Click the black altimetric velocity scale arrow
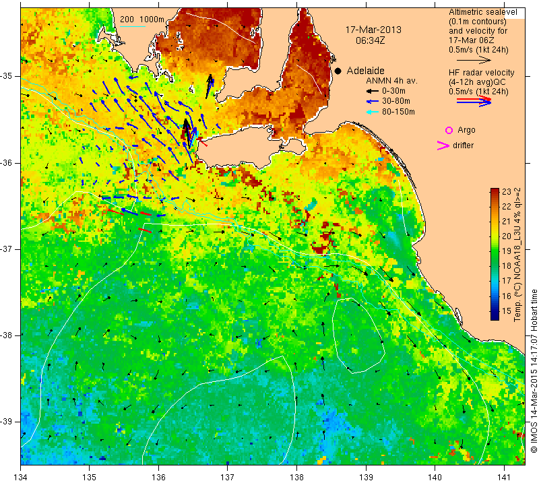Image resolution: width=539 pixels, height=485 pixels. point(474,60)
